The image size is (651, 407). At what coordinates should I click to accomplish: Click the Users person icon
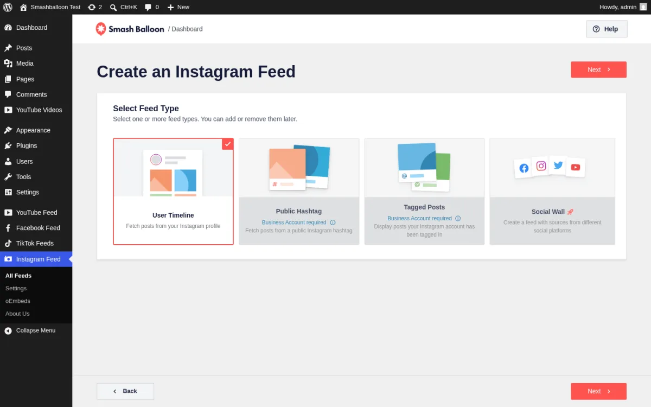[x=8, y=161]
